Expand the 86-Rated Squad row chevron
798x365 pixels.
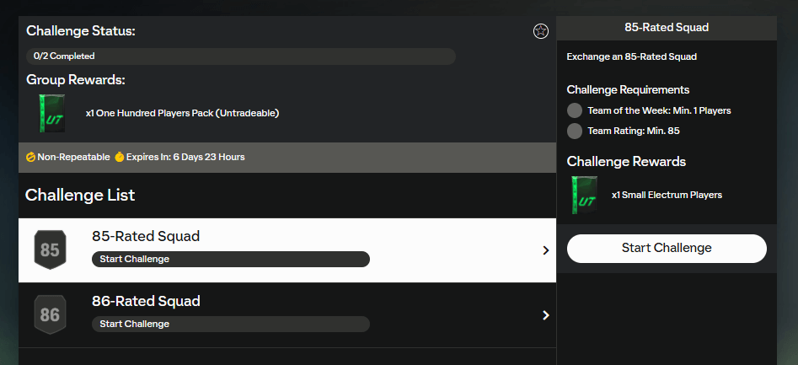546,315
